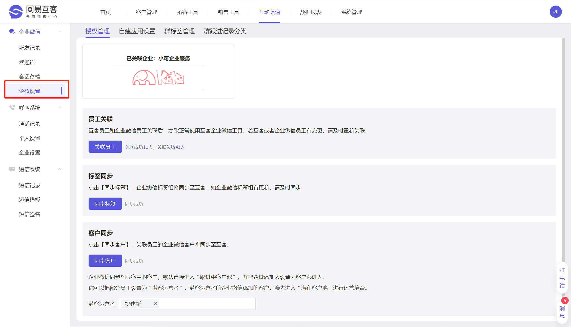
Task: Open the 消息 floating button
Action: (x=562, y=312)
